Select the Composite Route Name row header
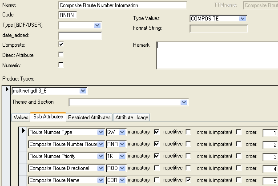Viewport: 278px width, 186px height. pos(23,181)
